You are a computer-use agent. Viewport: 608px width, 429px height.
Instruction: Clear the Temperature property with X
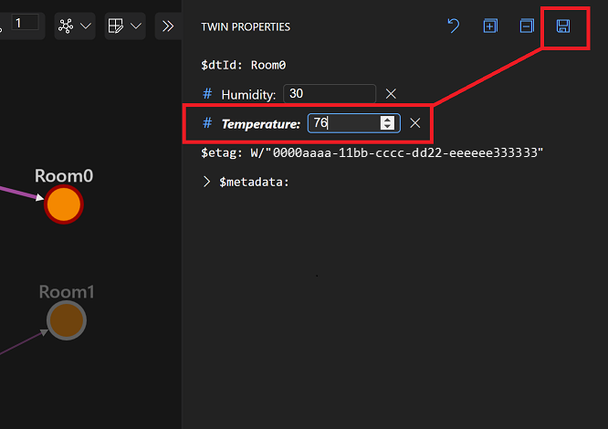[x=415, y=123]
